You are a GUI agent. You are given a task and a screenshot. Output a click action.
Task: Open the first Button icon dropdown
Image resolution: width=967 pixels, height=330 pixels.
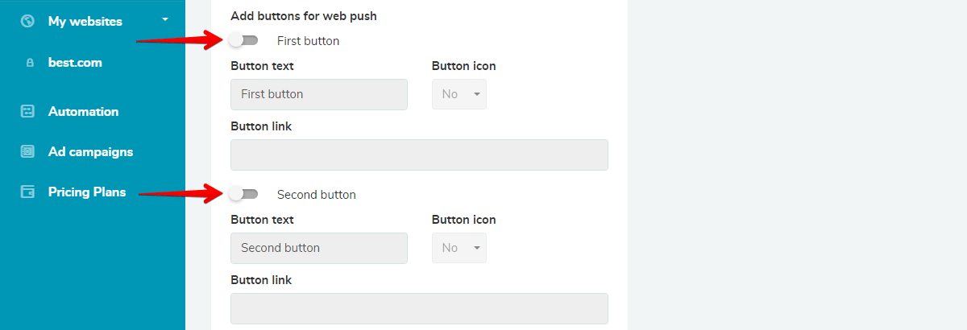459,94
